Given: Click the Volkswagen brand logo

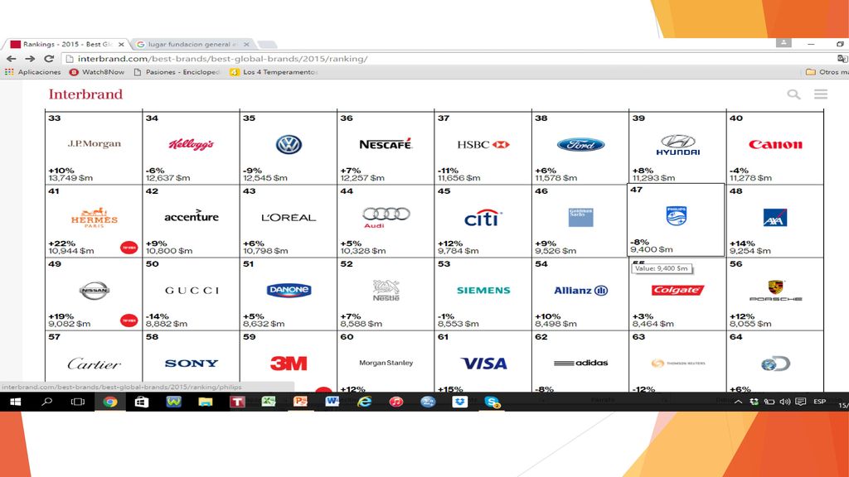Looking at the screenshot, I should (289, 144).
